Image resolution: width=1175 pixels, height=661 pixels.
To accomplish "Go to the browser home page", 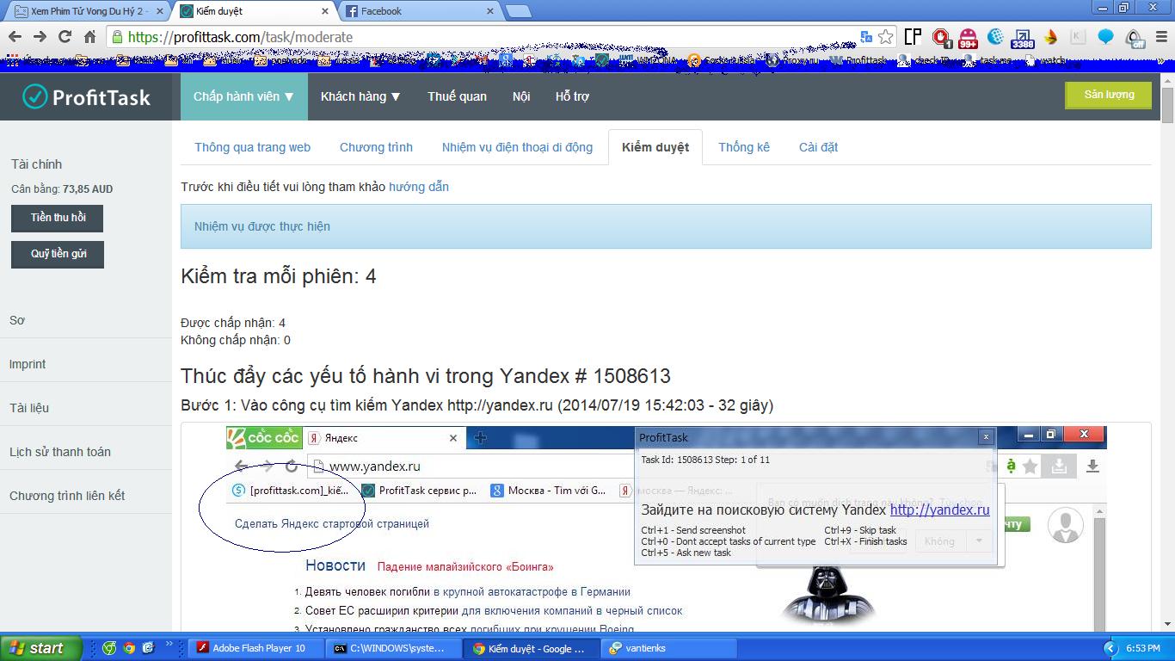I will pos(89,37).
